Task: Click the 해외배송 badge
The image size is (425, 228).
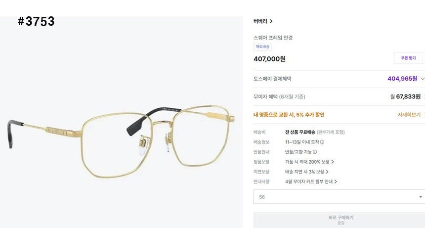Action: click(x=262, y=46)
